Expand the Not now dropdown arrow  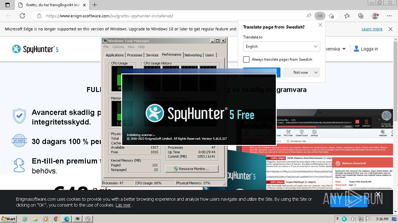coord(316,72)
